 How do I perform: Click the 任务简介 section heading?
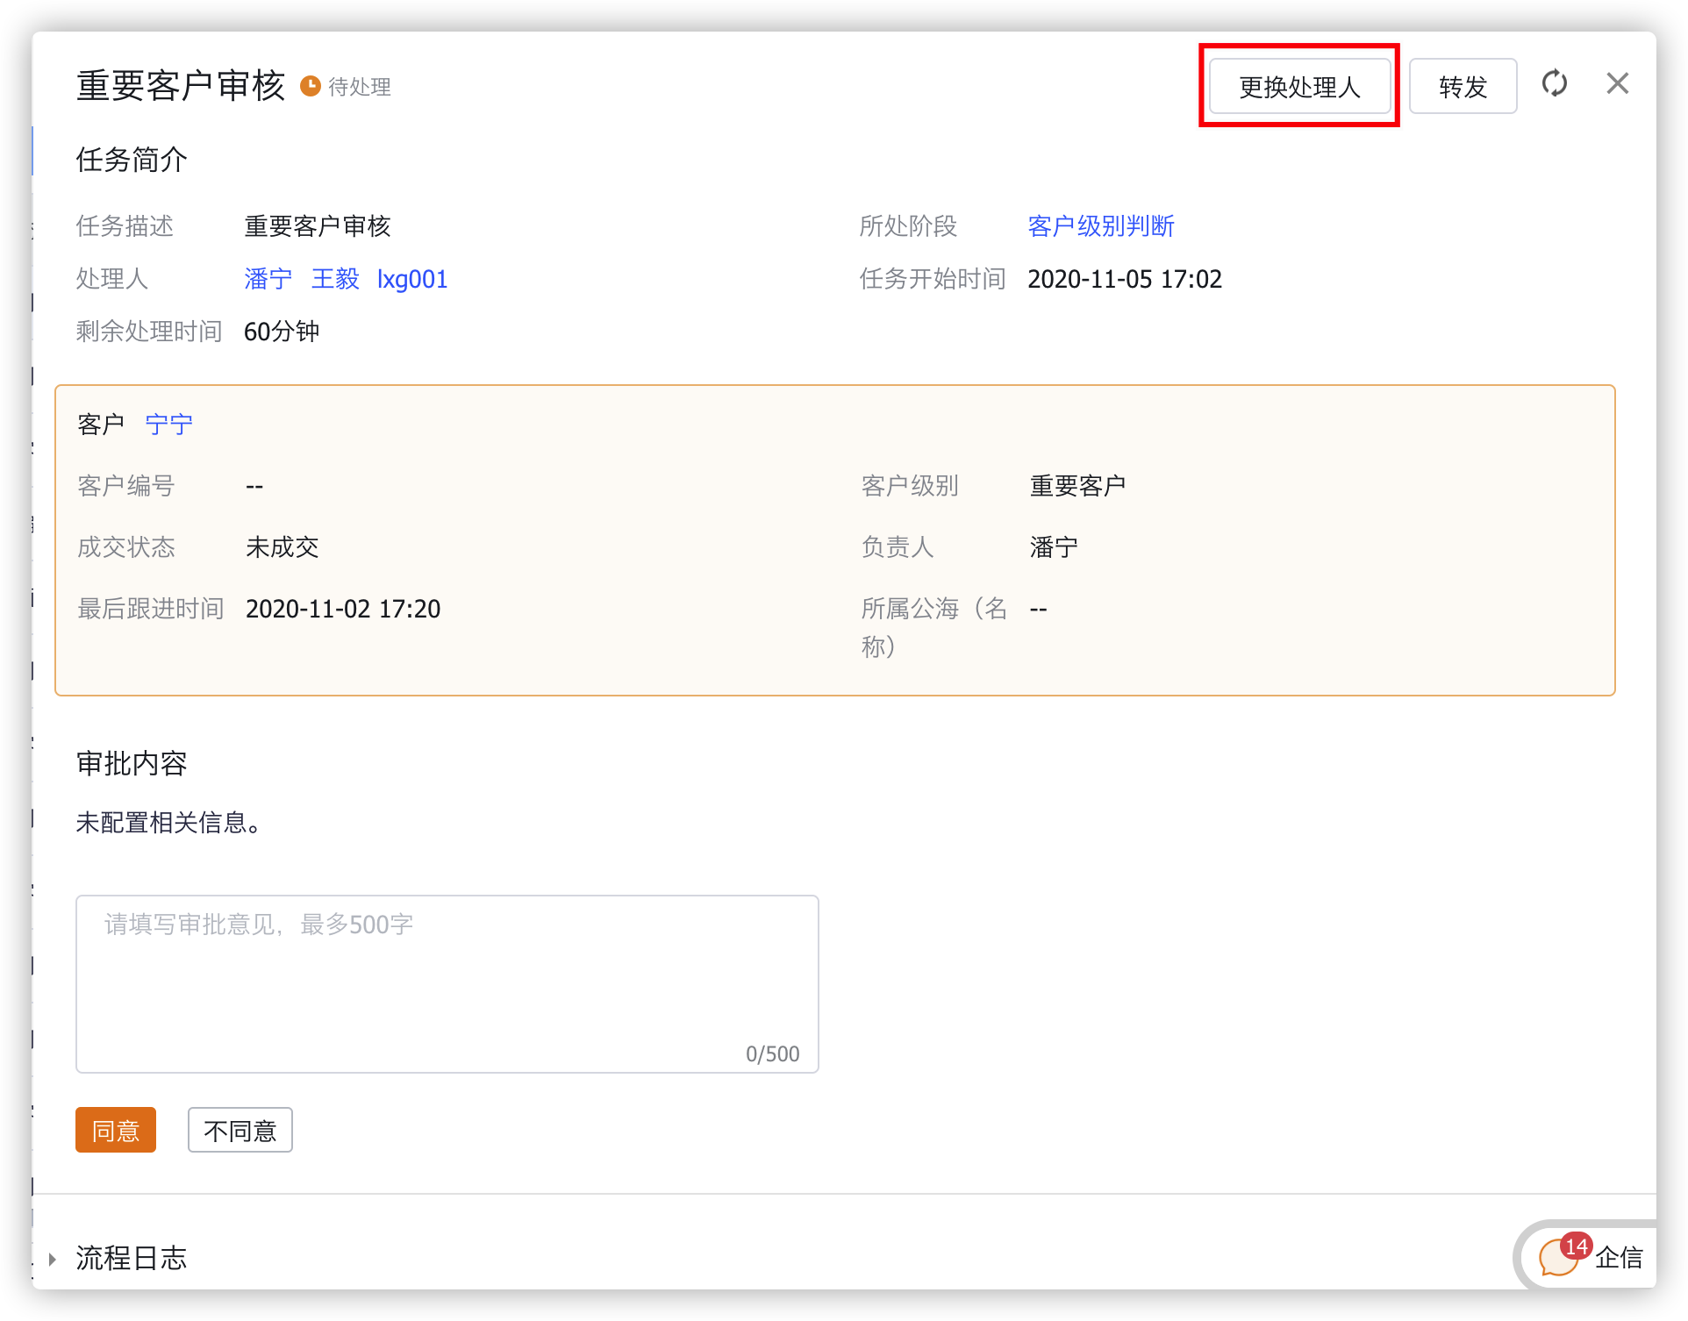pos(132,160)
